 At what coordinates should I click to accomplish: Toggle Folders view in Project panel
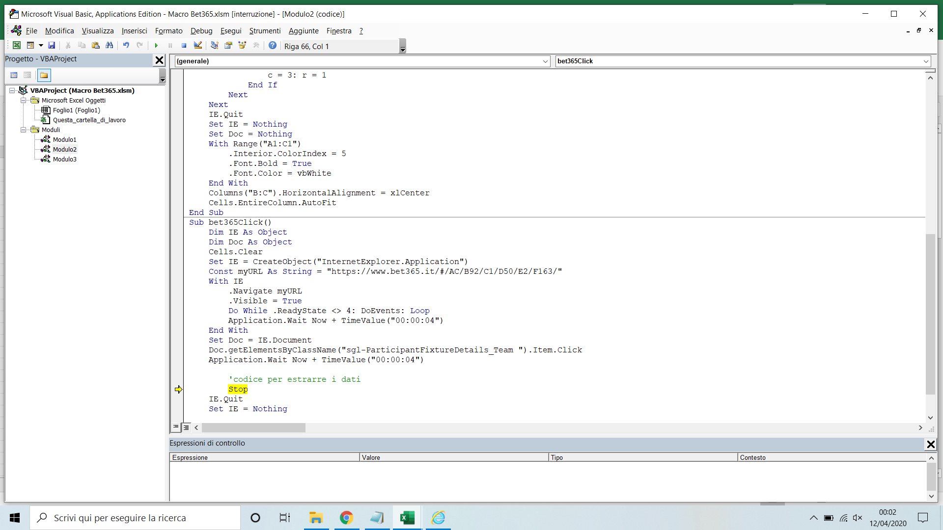44,75
